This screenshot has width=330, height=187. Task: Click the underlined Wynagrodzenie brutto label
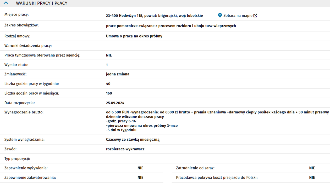tap(24, 112)
